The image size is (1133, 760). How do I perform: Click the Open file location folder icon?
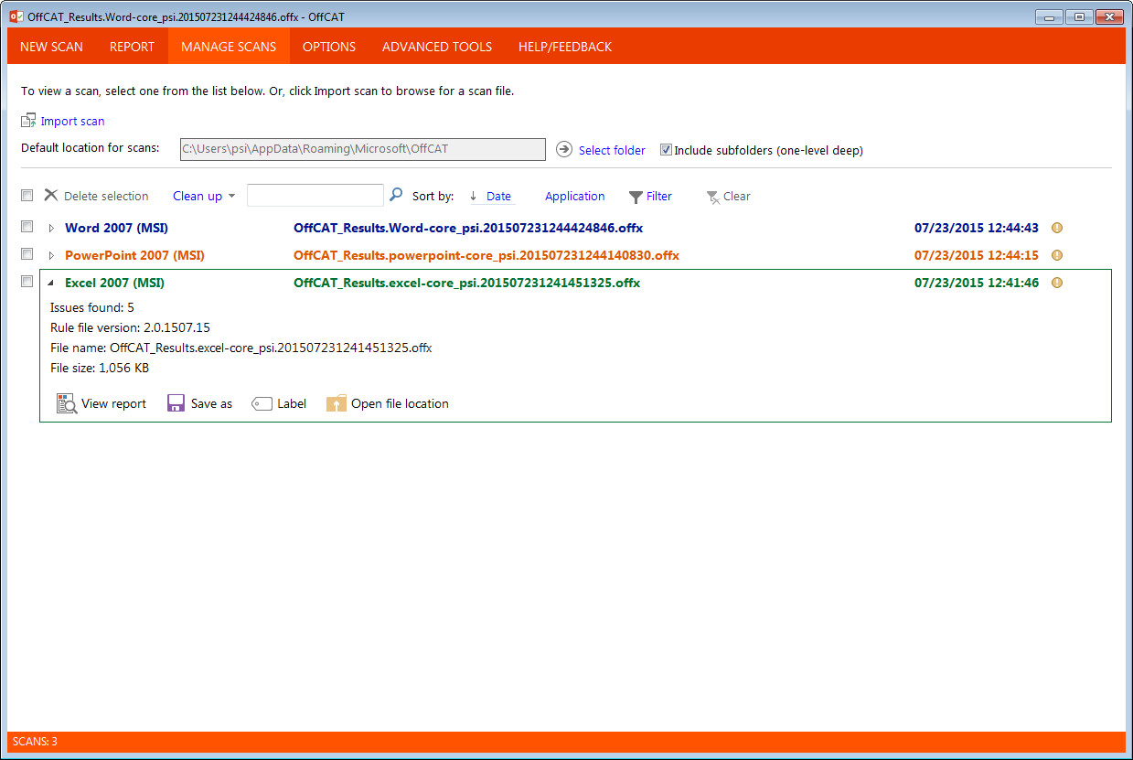point(337,402)
